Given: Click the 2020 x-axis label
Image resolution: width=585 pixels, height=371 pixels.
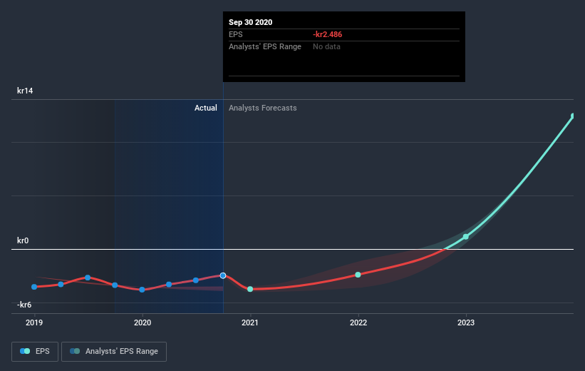Looking at the screenshot, I should pyautogui.click(x=142, y=322).
